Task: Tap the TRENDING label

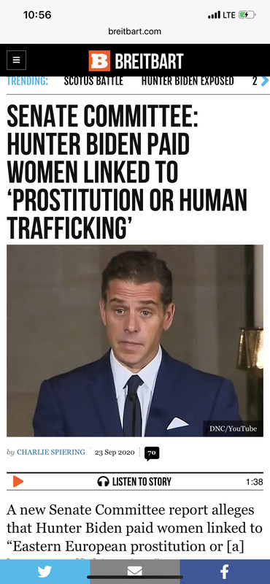Action: [x=28, y=81]
